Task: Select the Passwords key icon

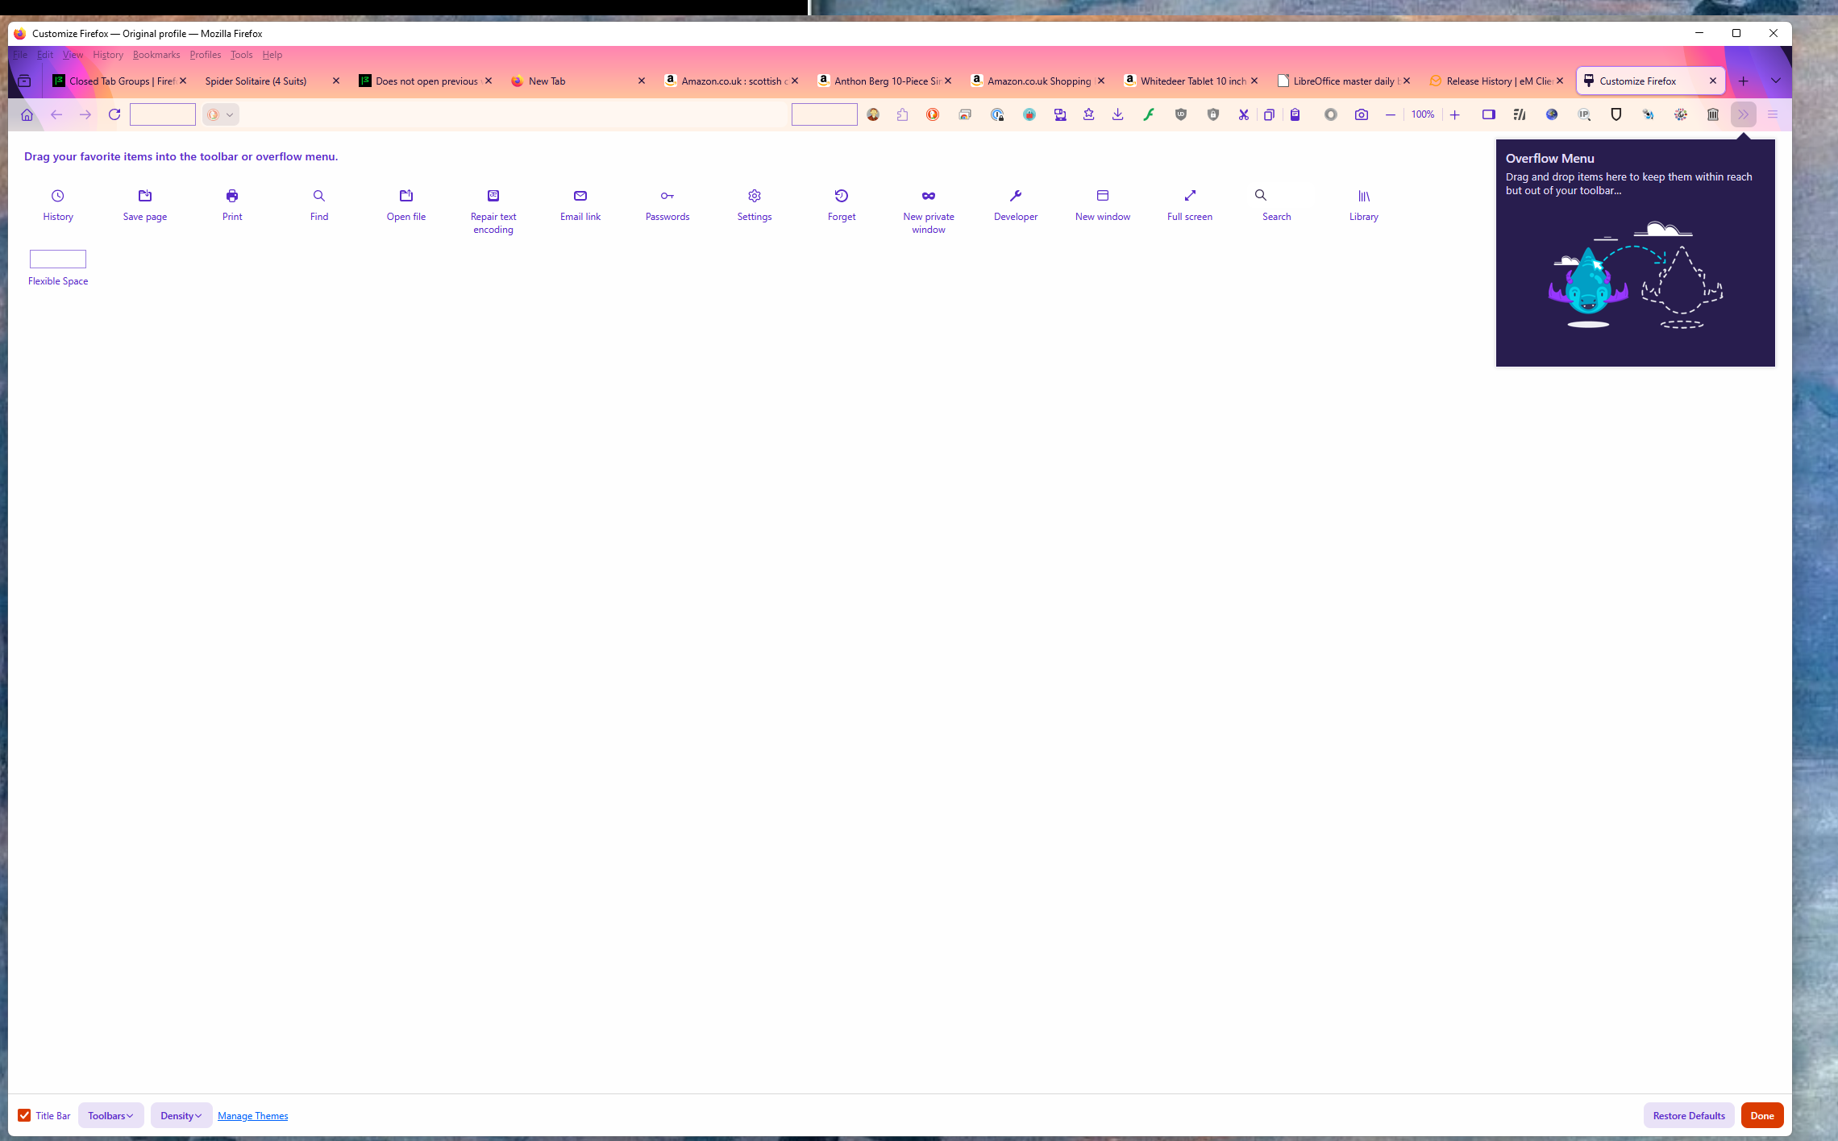Action: click(x=667, y=196)
